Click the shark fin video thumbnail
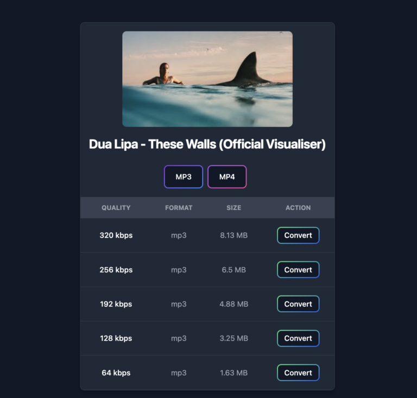Image resolution: width=417 pixels, height=398 pixels. click(x=207, y=79)
